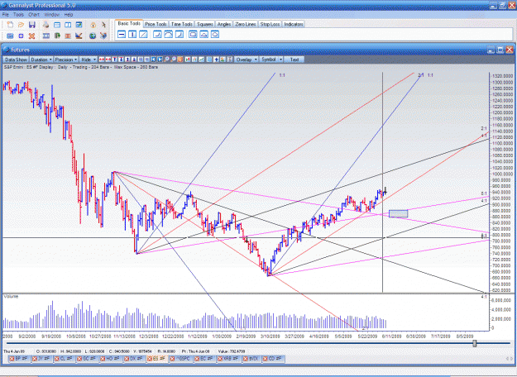This screenshot has height=377, width=517.
Task: Click the chart scroll slider handle
Action: pos(475,343)
